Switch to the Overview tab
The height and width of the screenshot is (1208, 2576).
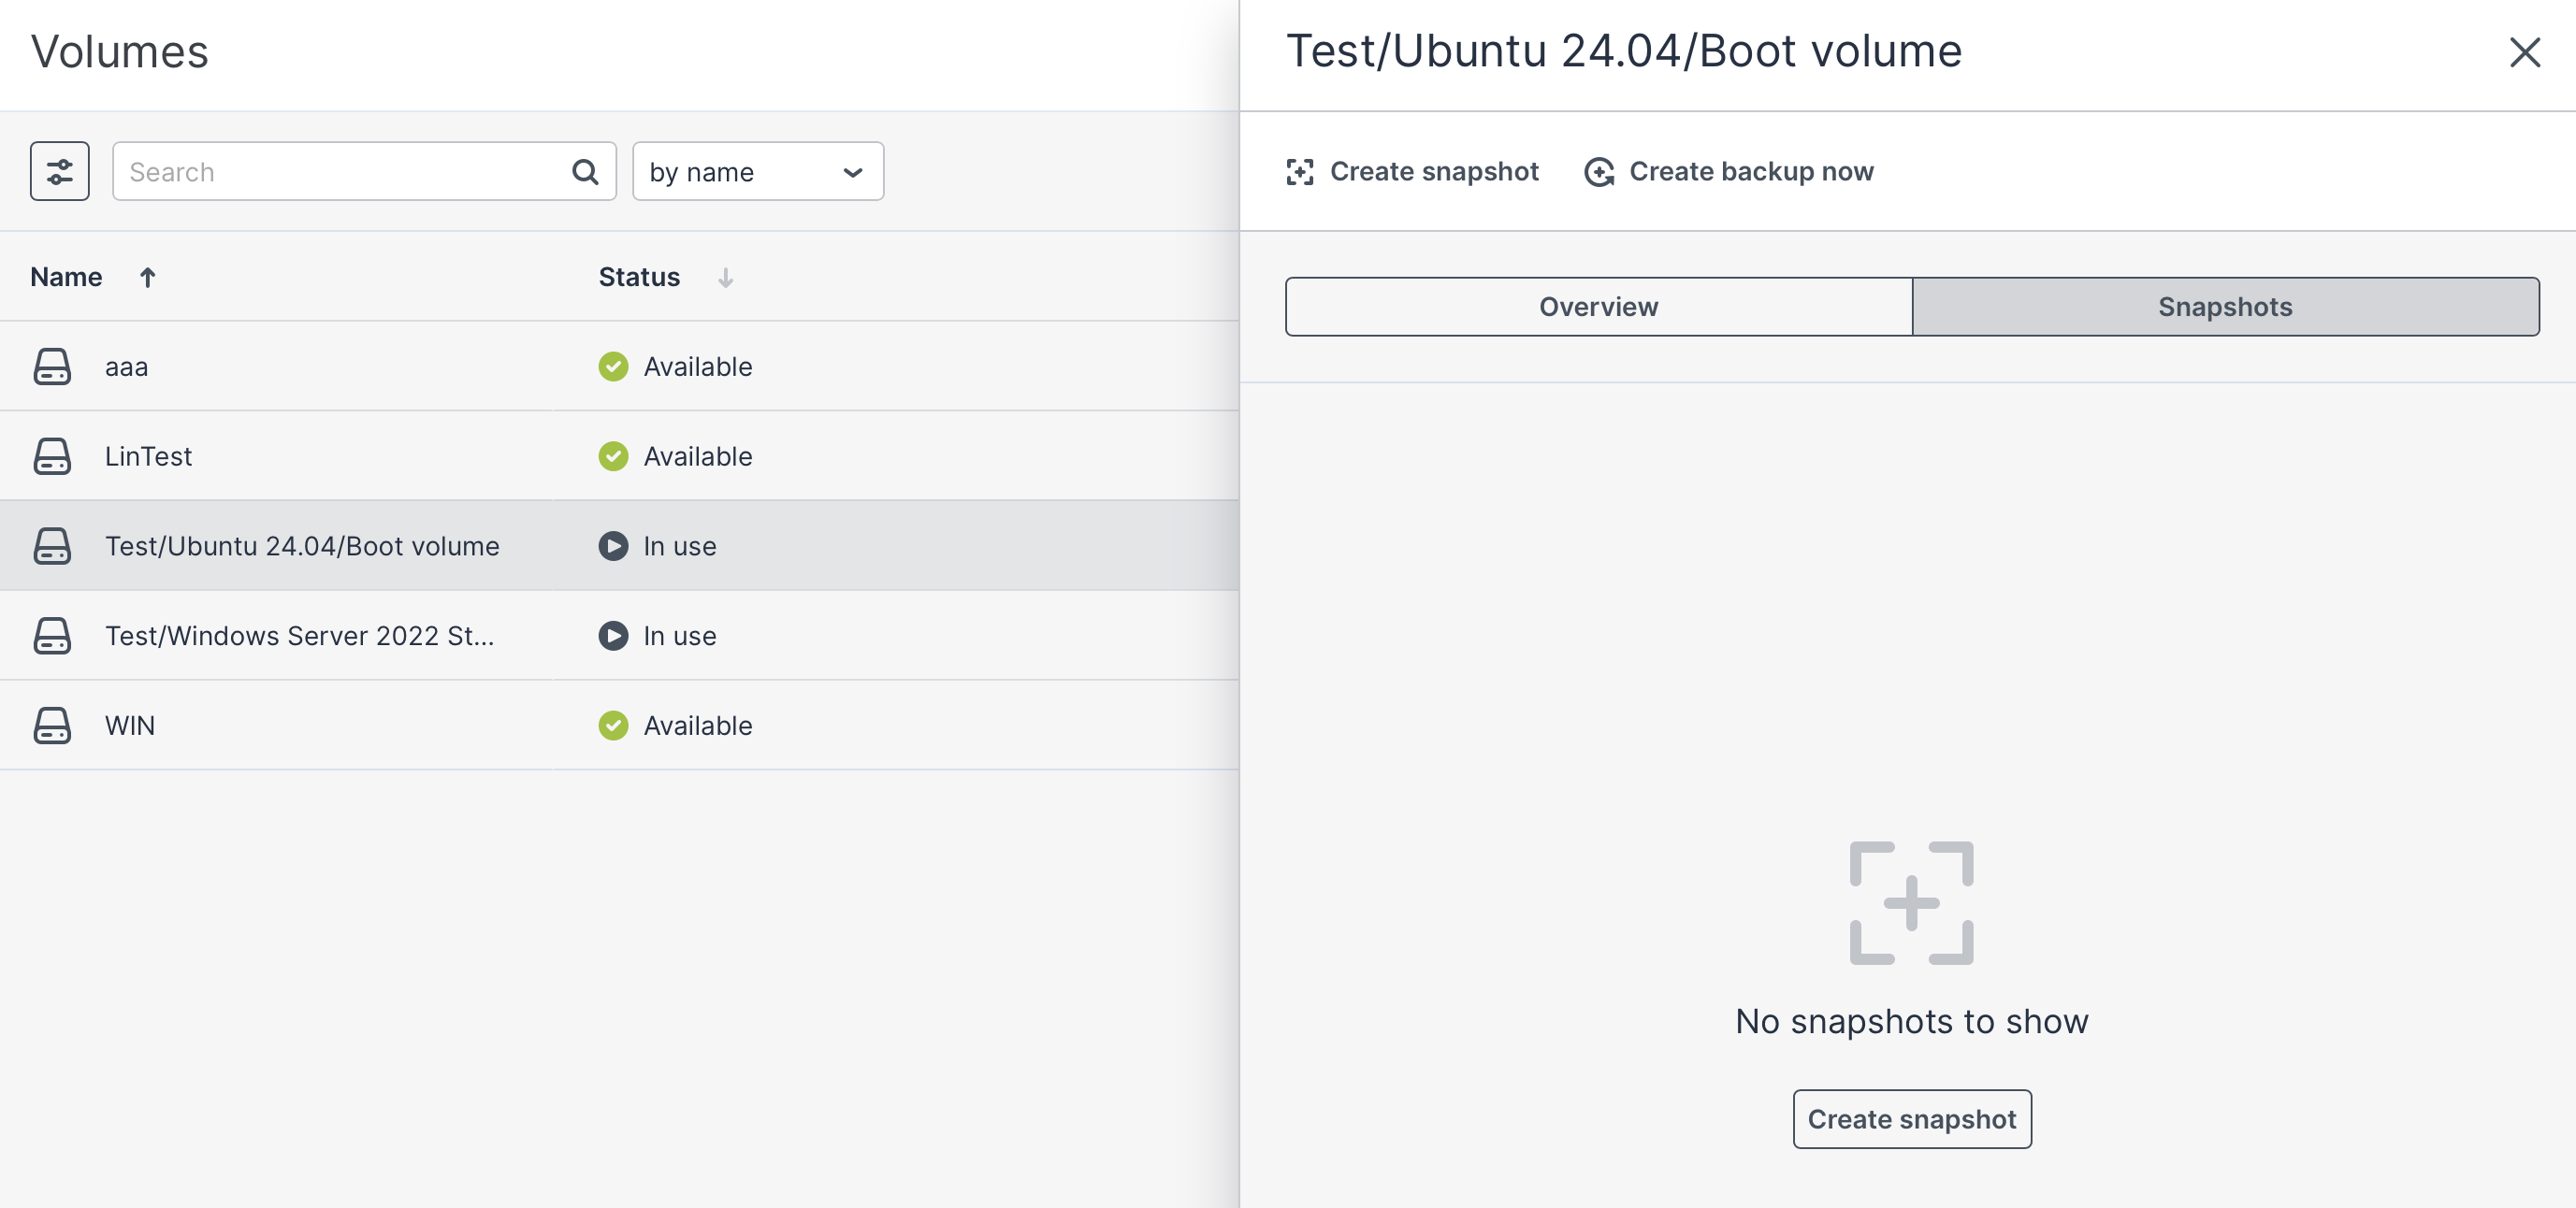1597,306
